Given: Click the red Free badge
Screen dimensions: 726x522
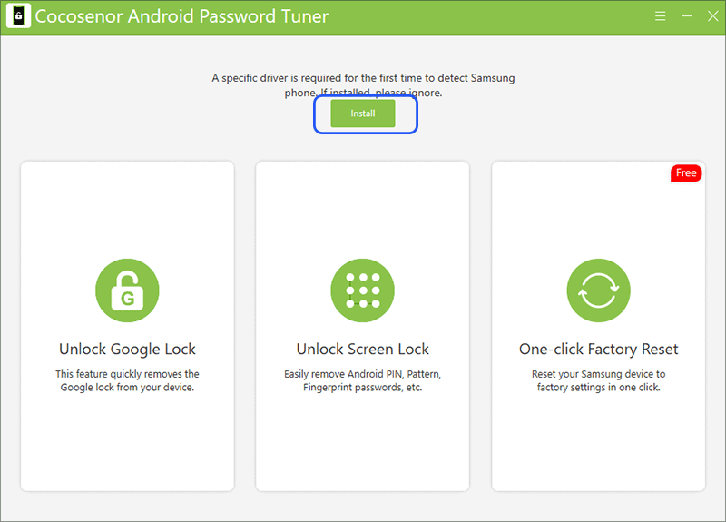Looking at the screenshot, I should 686,172.
